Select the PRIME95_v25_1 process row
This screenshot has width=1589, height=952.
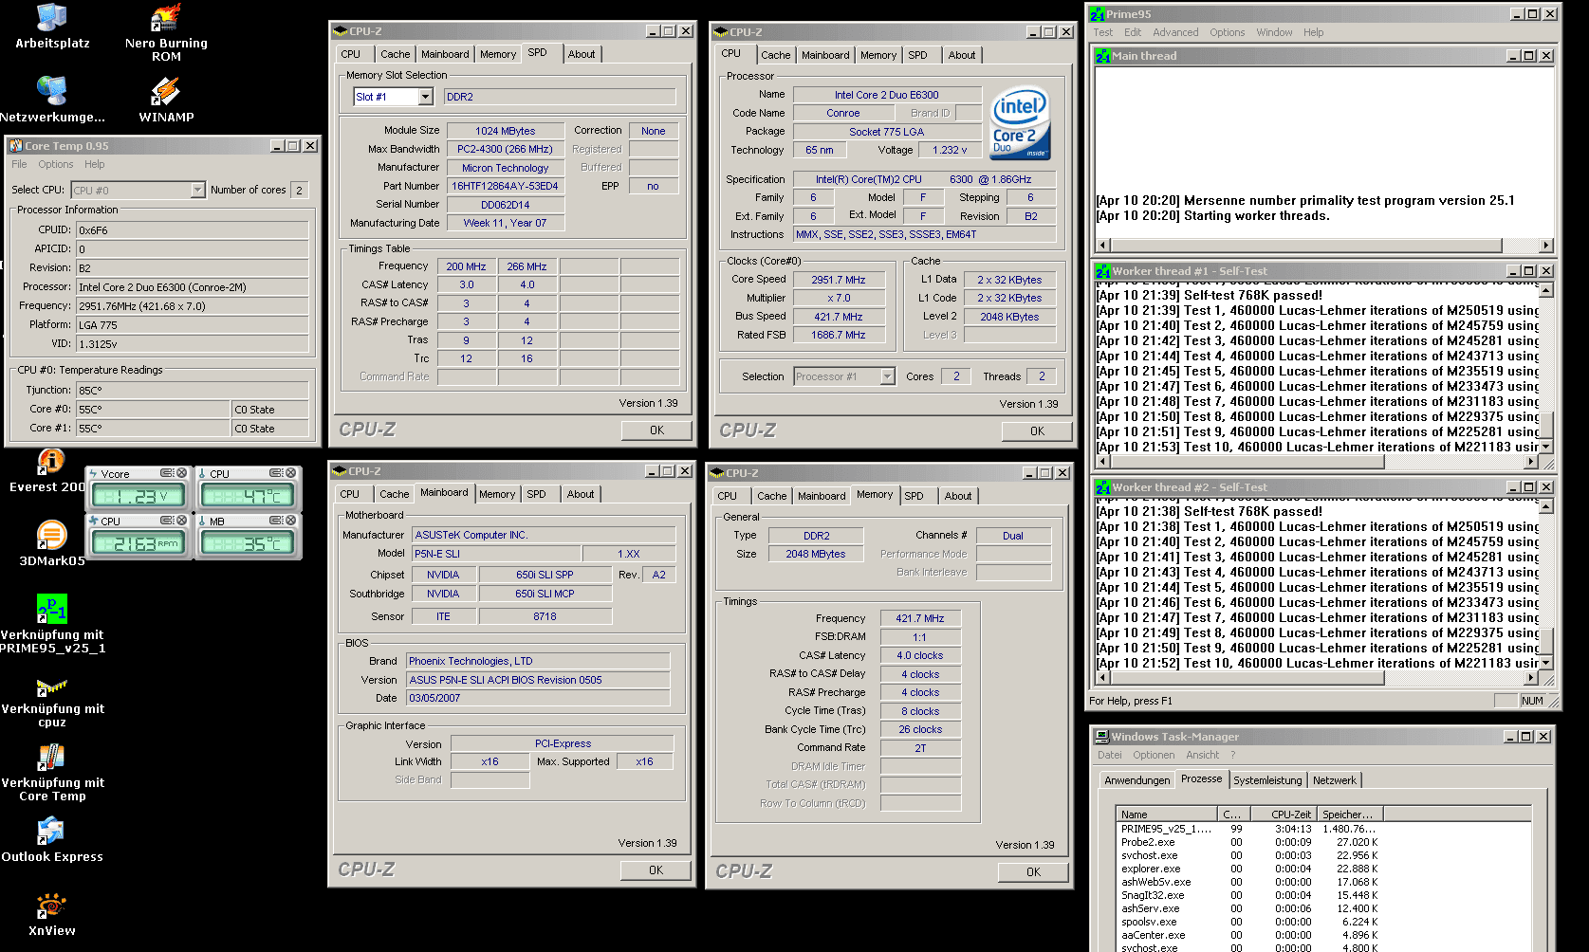point(1322,829)
